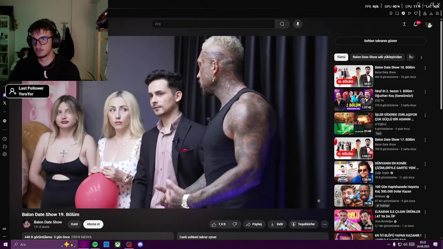Expand chip filters with right chevron
Viewport: 443px width, 249px height.
click(x=421, y=57)
